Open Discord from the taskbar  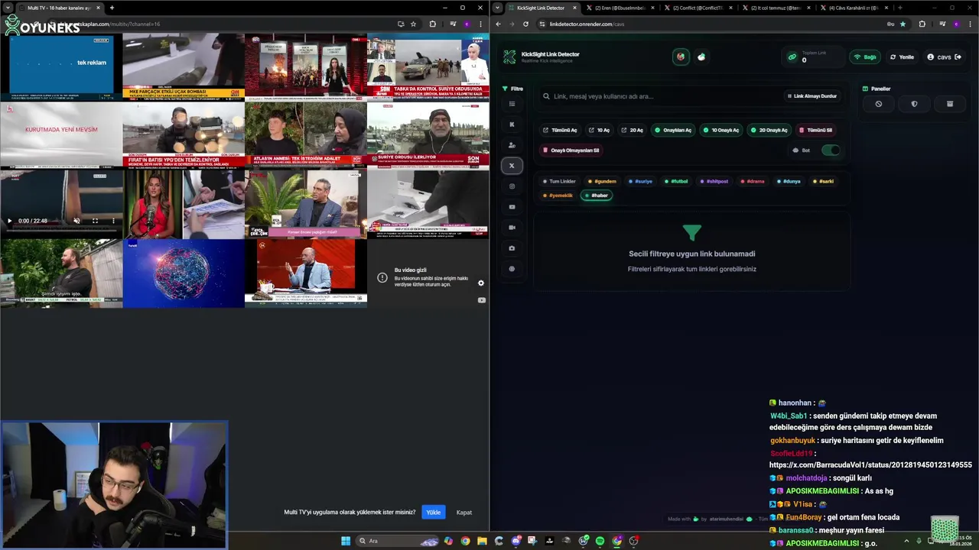coord(516,541)
